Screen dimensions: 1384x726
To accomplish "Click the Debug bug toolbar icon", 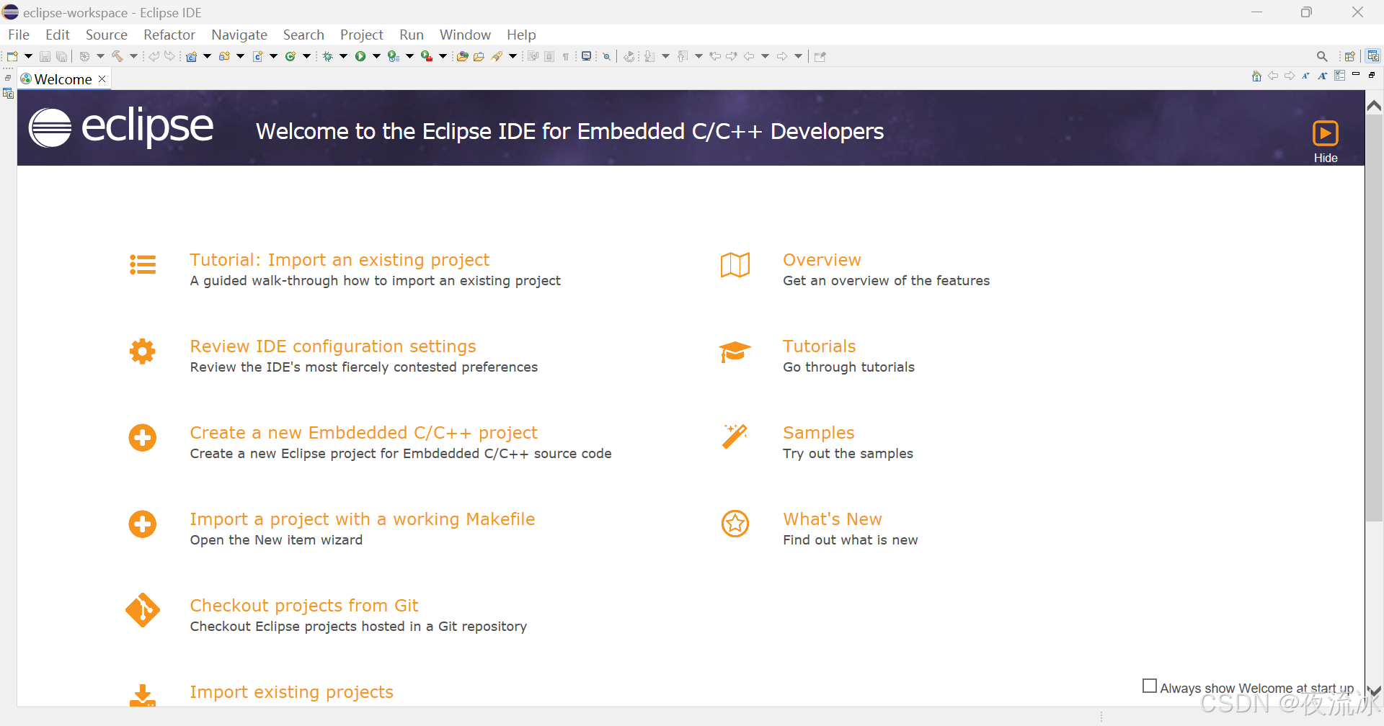I will 328,56.
